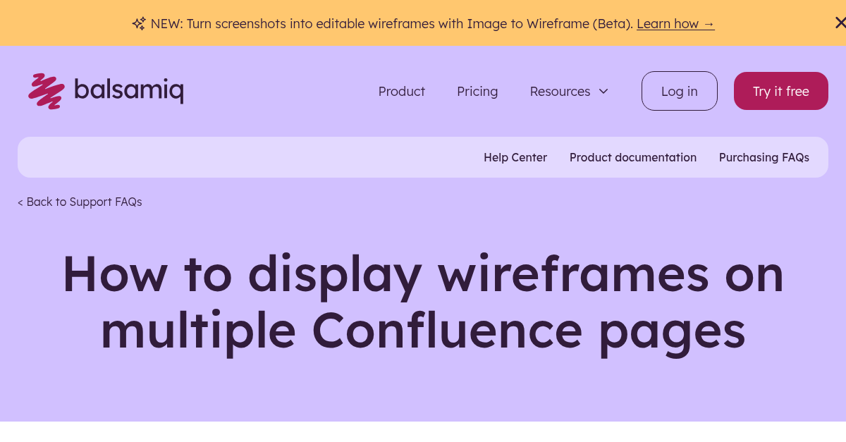Follow the Learn how link
846x442 pixels.
pyautogui.click(x=668, y=23)
